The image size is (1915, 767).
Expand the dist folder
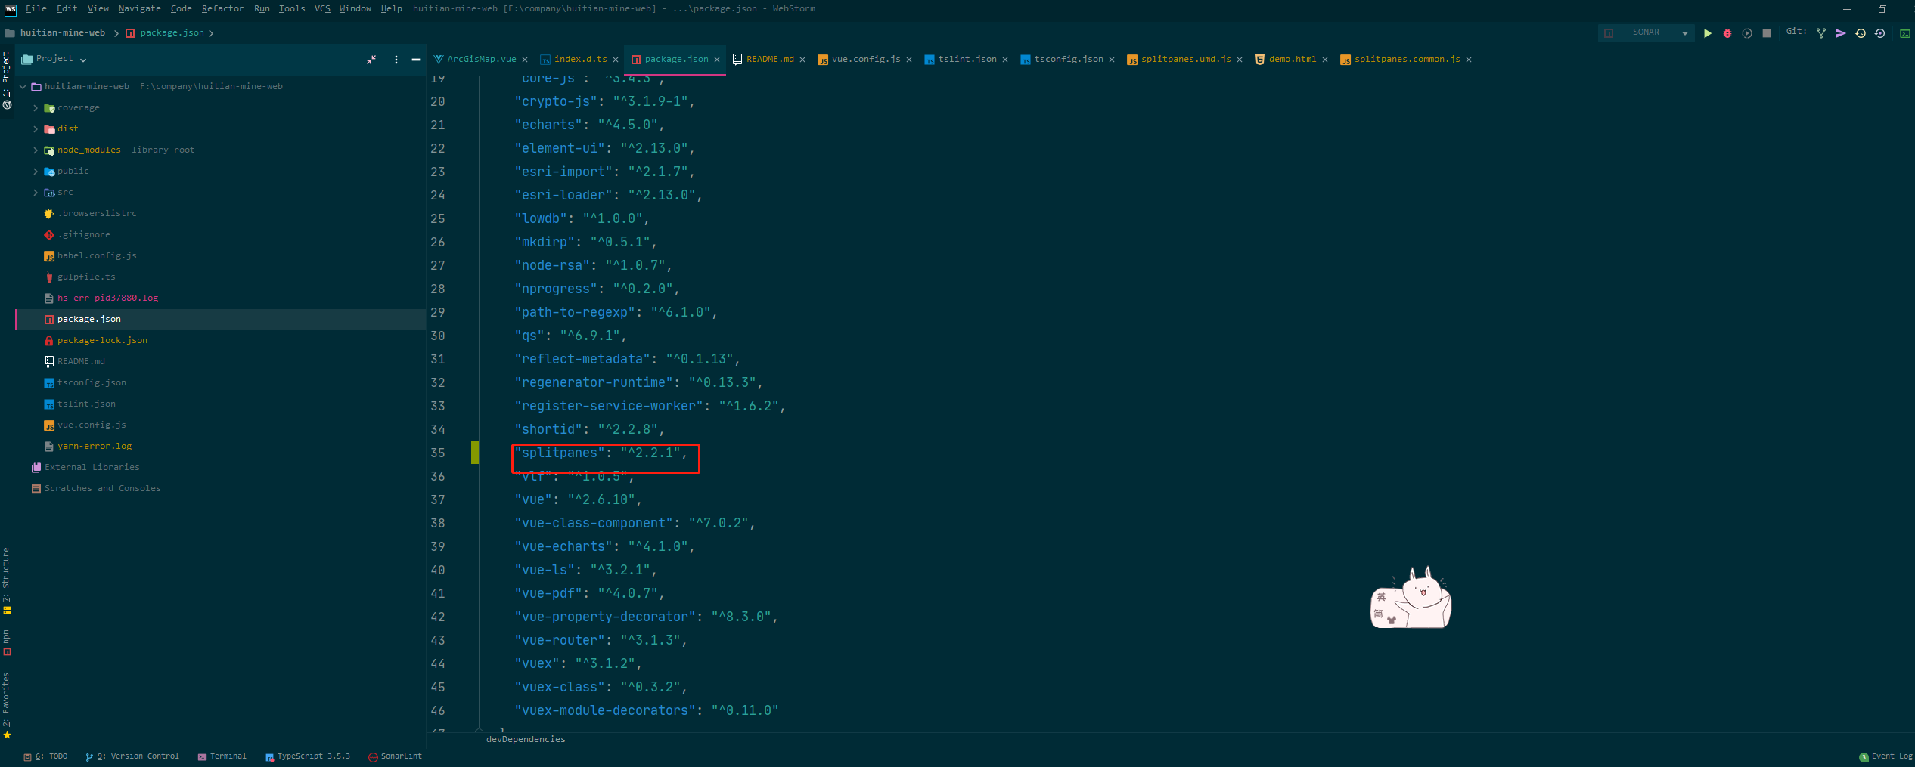click(36, 129)
